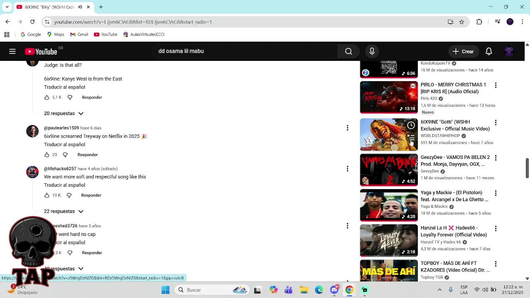Click Responder on Kanye West comment
Screen dimensions: 530x298
point(92,97)
